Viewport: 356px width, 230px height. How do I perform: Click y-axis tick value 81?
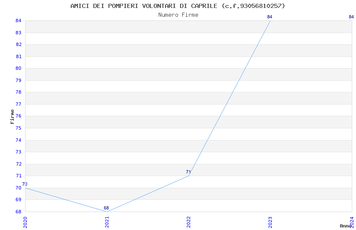coord(18,56)
